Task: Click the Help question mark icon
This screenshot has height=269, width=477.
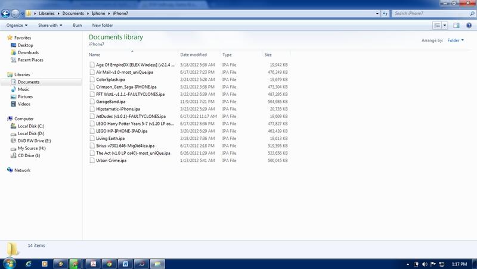Action: pos(469,25)
